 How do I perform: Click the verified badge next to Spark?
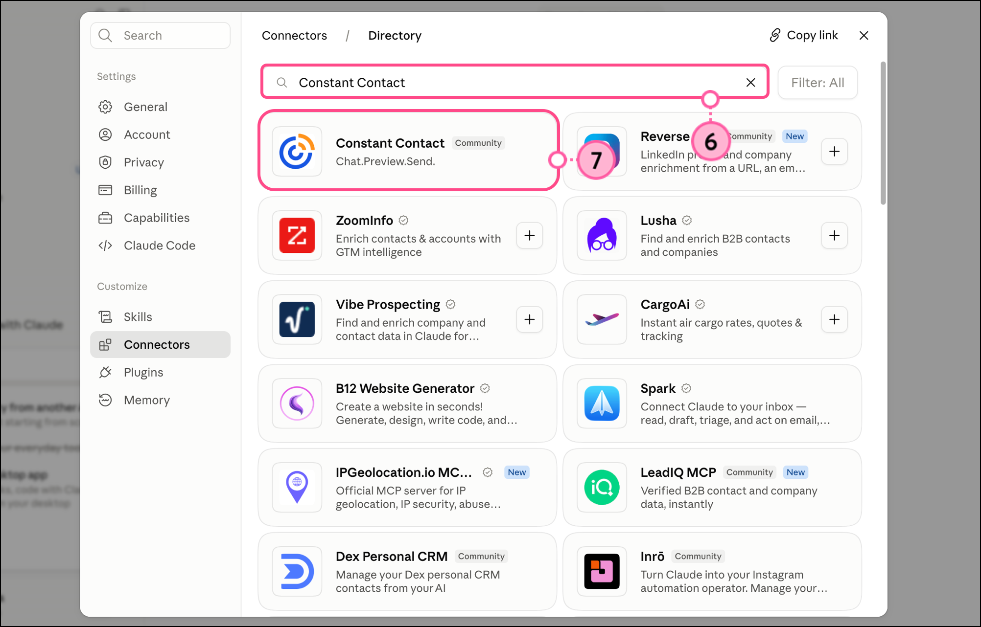686,388
